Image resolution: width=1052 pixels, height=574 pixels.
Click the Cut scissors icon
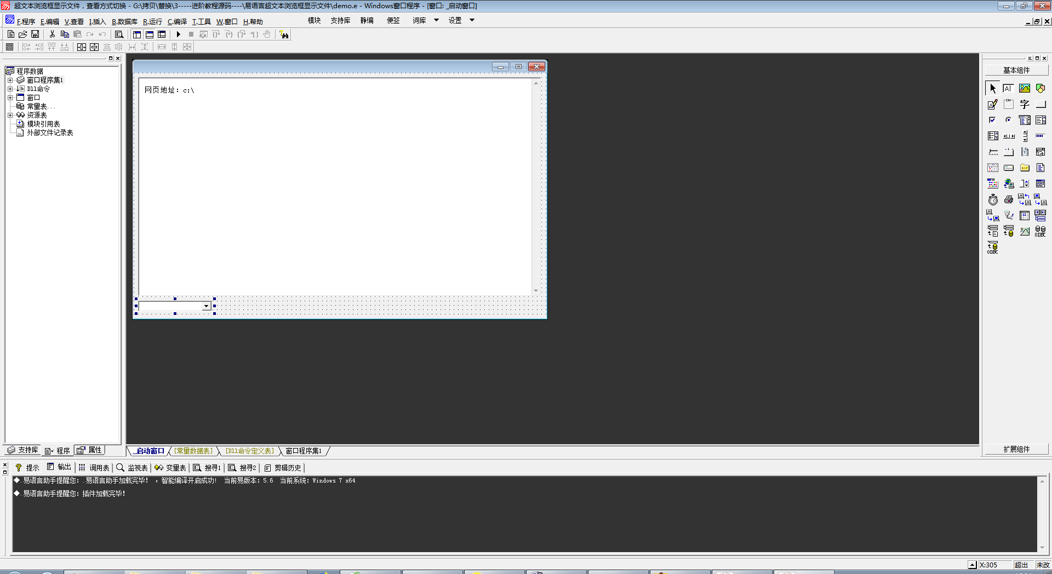(x=52, y=34)
